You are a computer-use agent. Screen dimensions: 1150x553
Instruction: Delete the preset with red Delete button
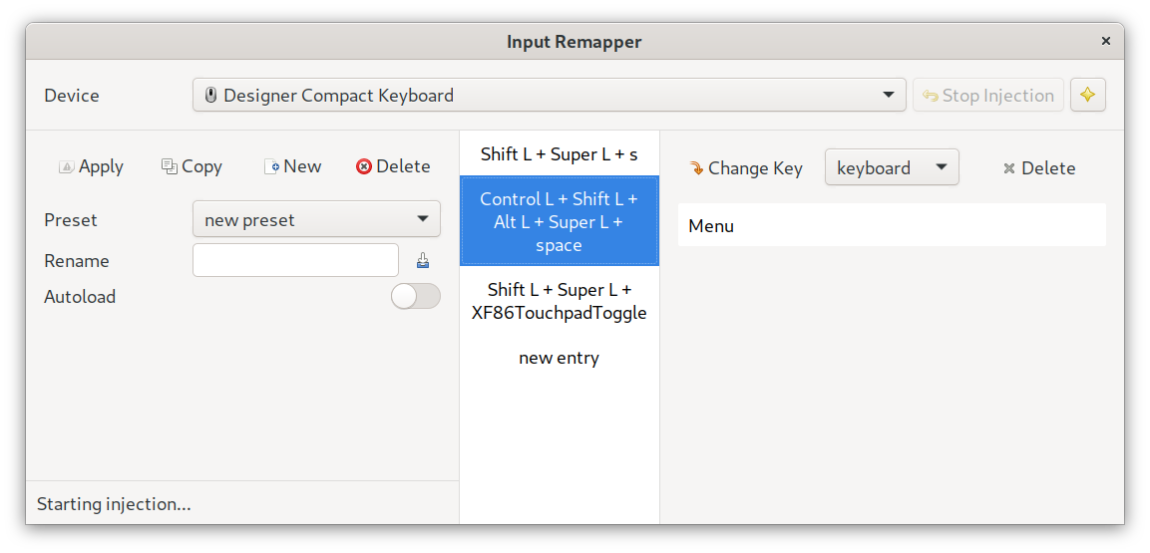coord(393,167)
